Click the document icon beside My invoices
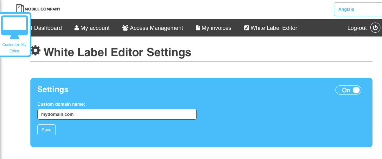 coord(198,28)
